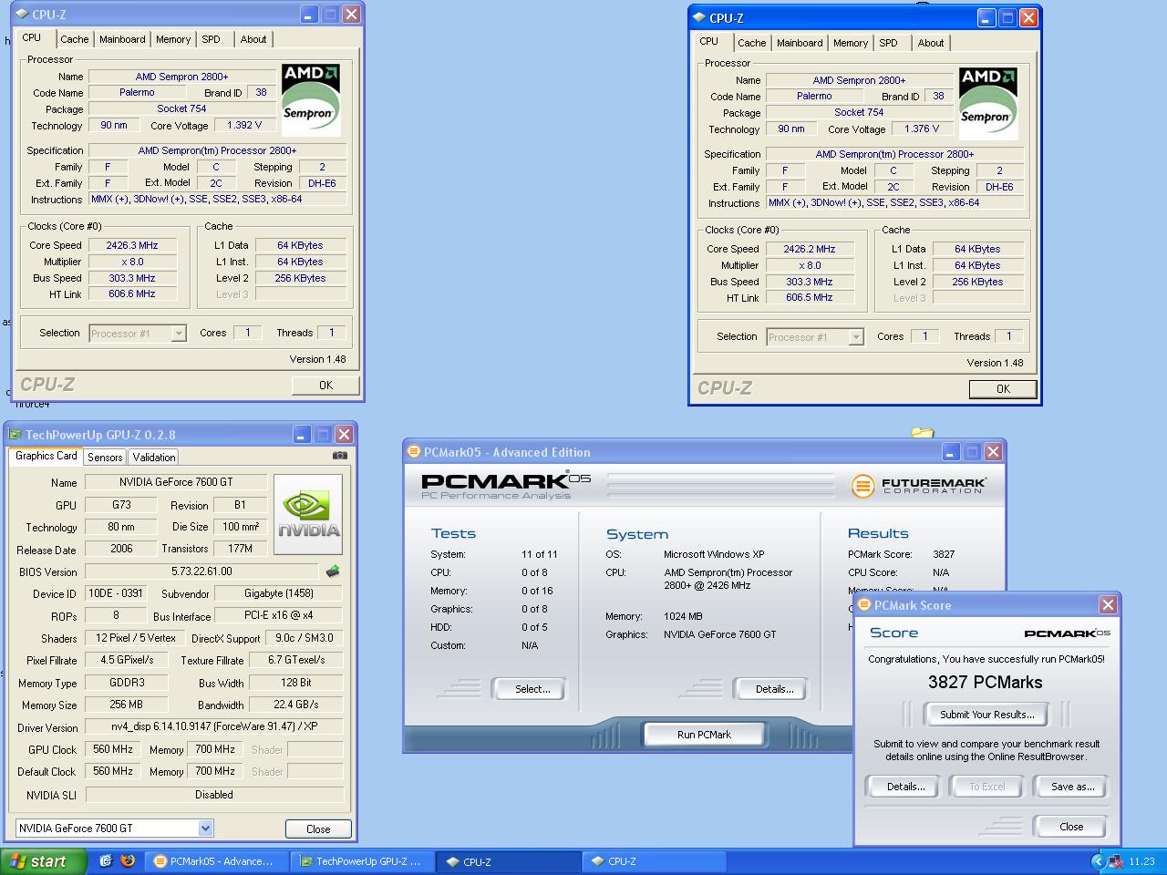Click Close button in GPU-Z window
Viewport: 1167px width, 875px height.
pos(318,829)
